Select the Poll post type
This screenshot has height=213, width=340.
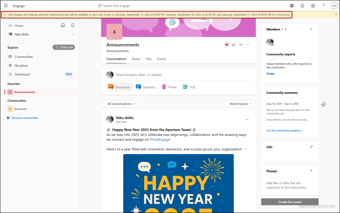[x=189, y=87]
